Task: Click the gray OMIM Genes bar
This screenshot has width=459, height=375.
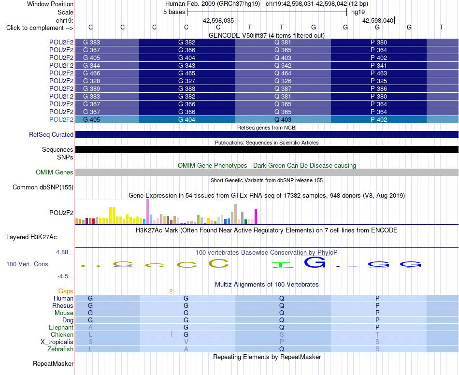Action: coord(267,172)
